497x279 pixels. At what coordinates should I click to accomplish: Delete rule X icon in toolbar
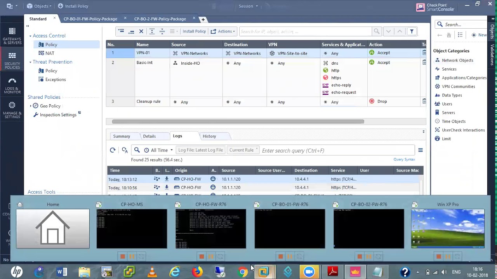coord(141,31)
